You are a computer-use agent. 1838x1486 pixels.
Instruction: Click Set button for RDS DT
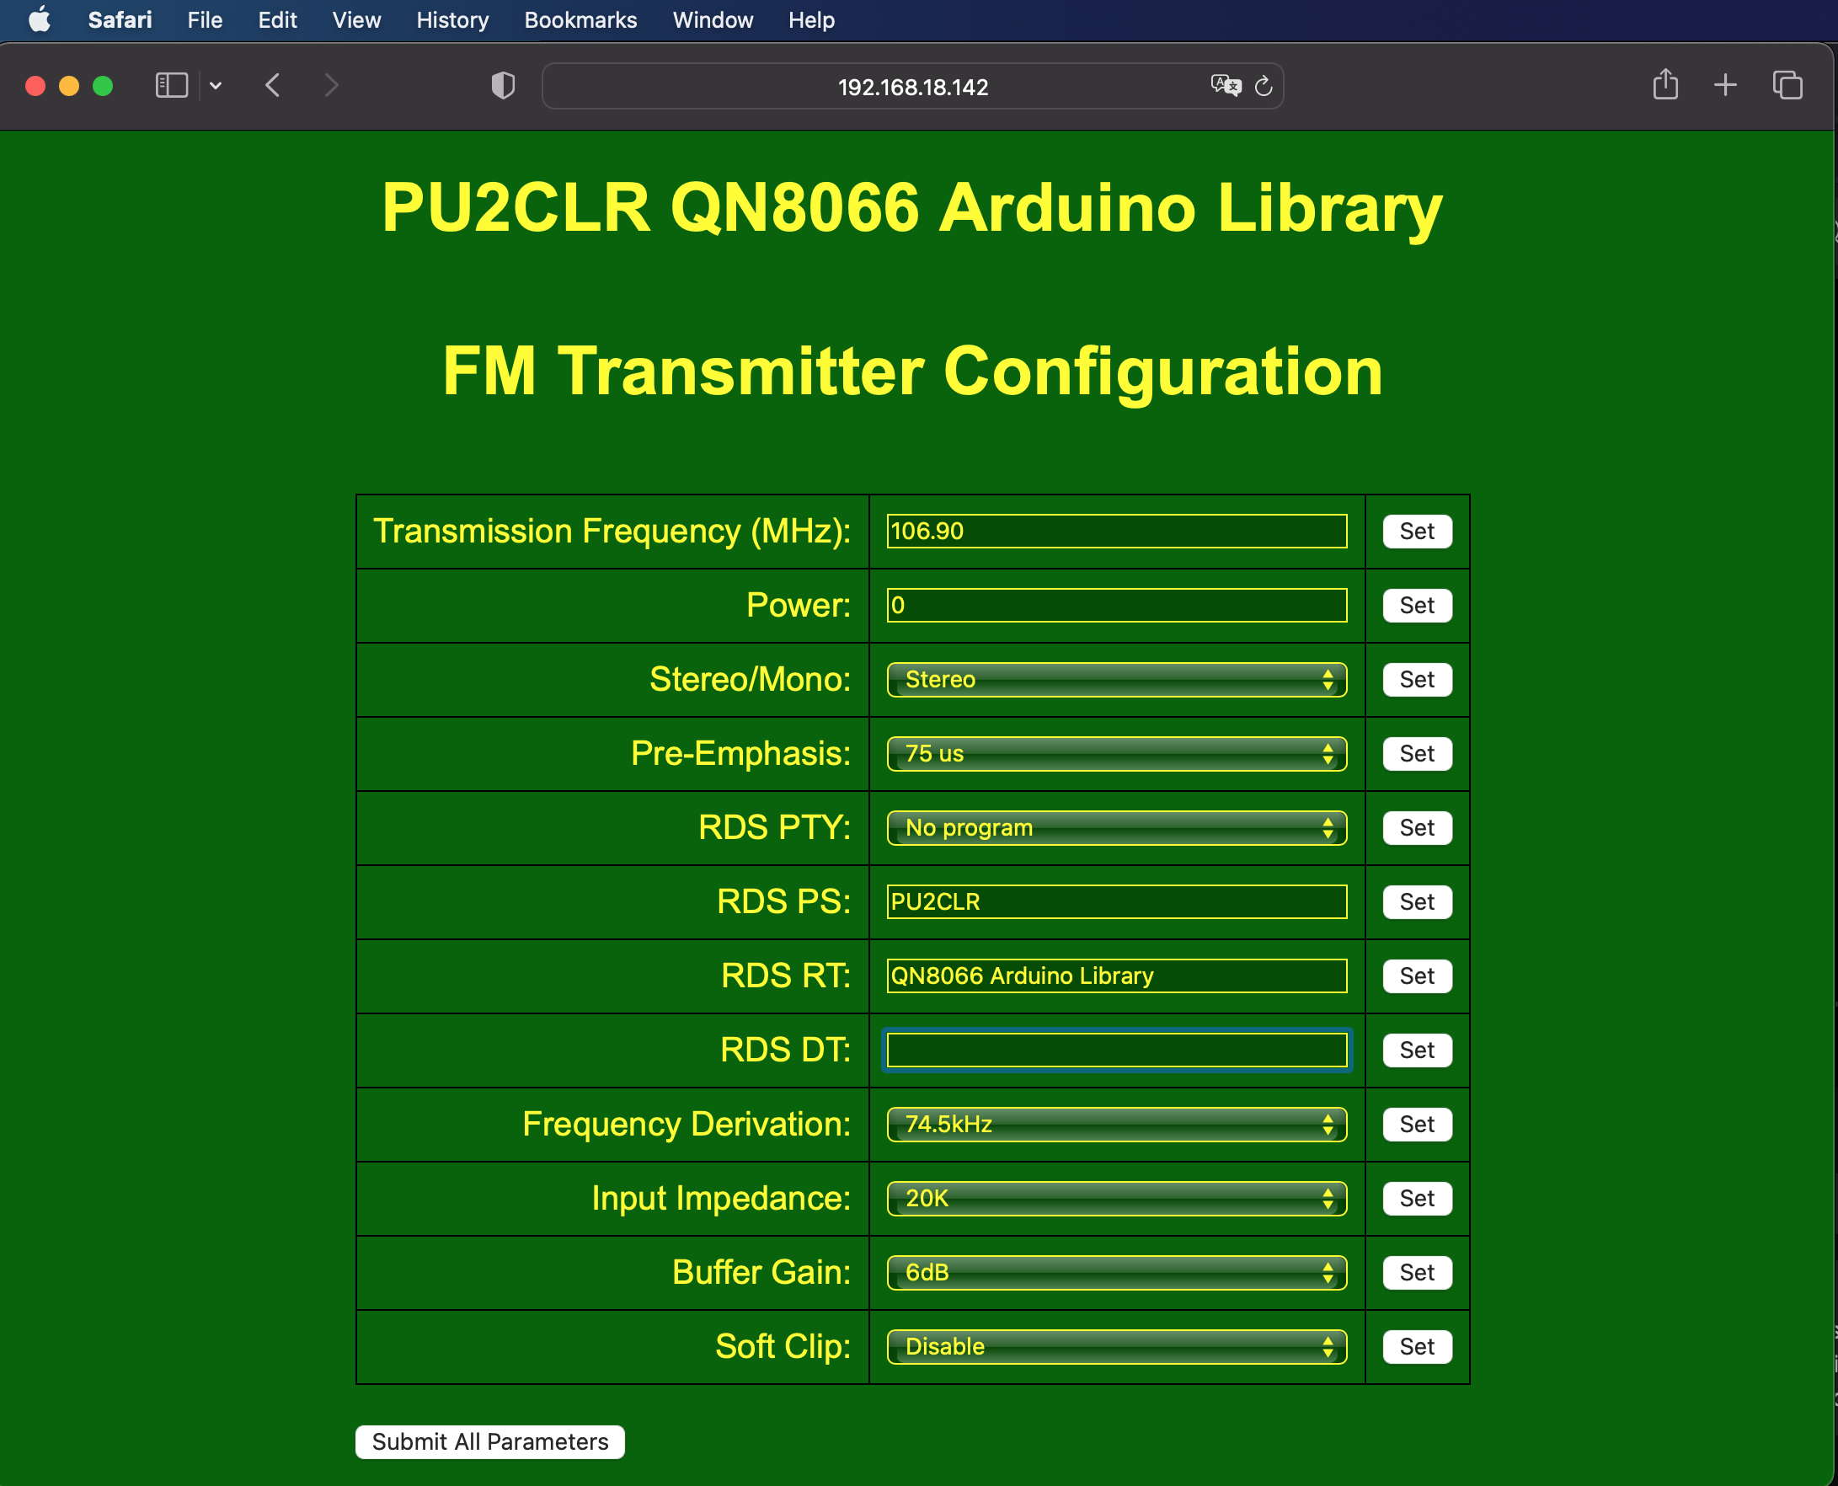(x=1418, y=1050)
